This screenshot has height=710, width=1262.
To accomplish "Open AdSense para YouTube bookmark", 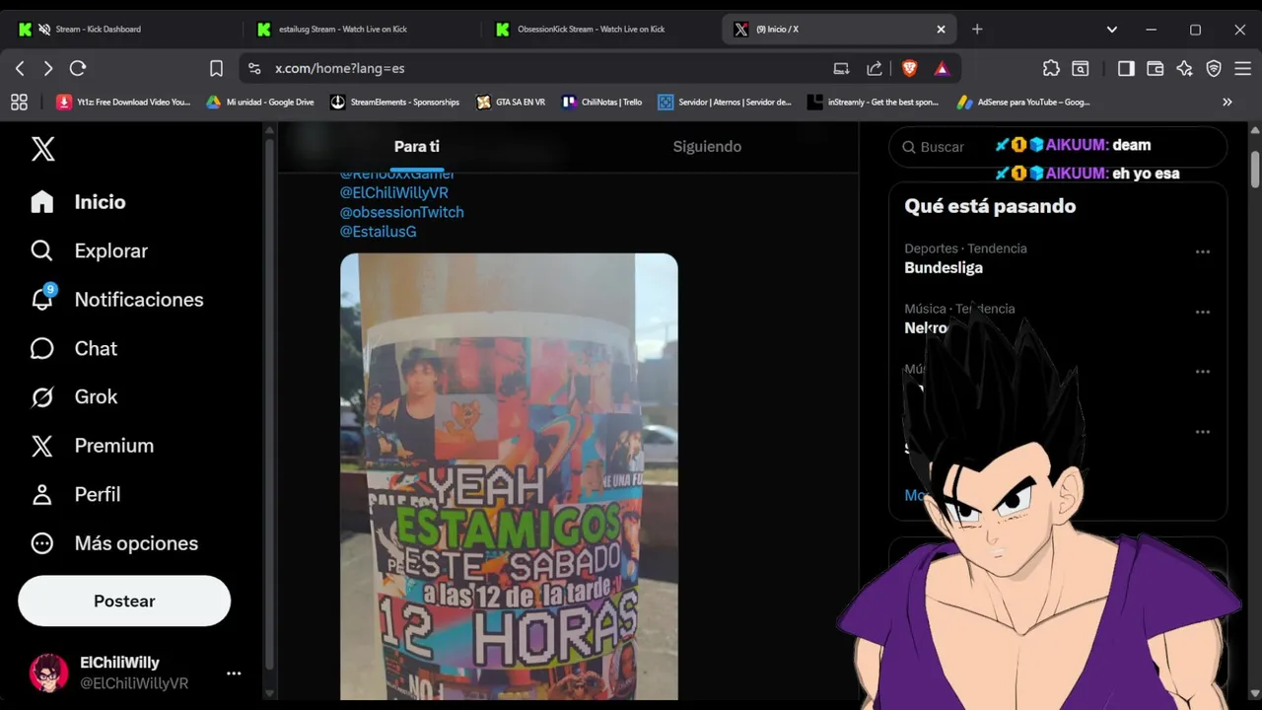I will pyautogui.click(x=1022, y=102).
